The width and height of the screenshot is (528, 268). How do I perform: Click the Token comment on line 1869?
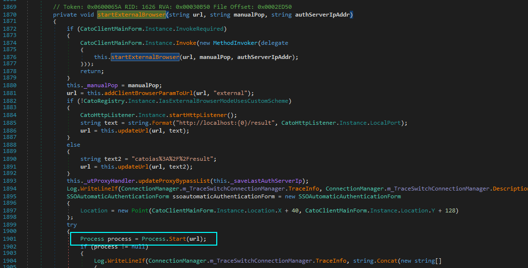point(172,7)
